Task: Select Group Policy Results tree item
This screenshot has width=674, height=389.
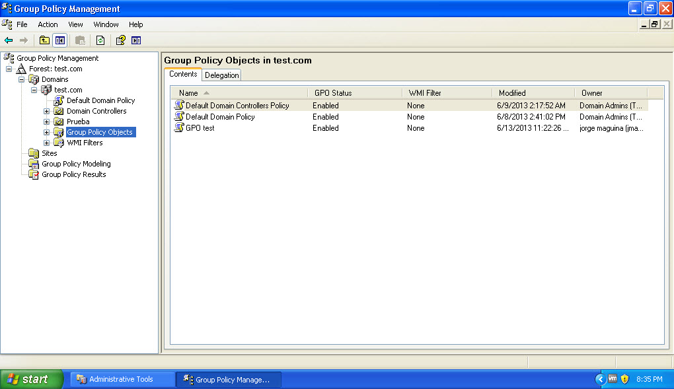Action: pyautogui.click(x=74, y=174)
